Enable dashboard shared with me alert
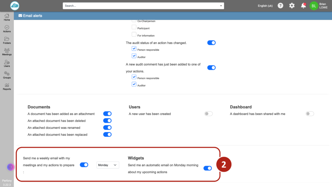Image resolution: width=332 pixels, height=187 pixels. coord(310,114)
